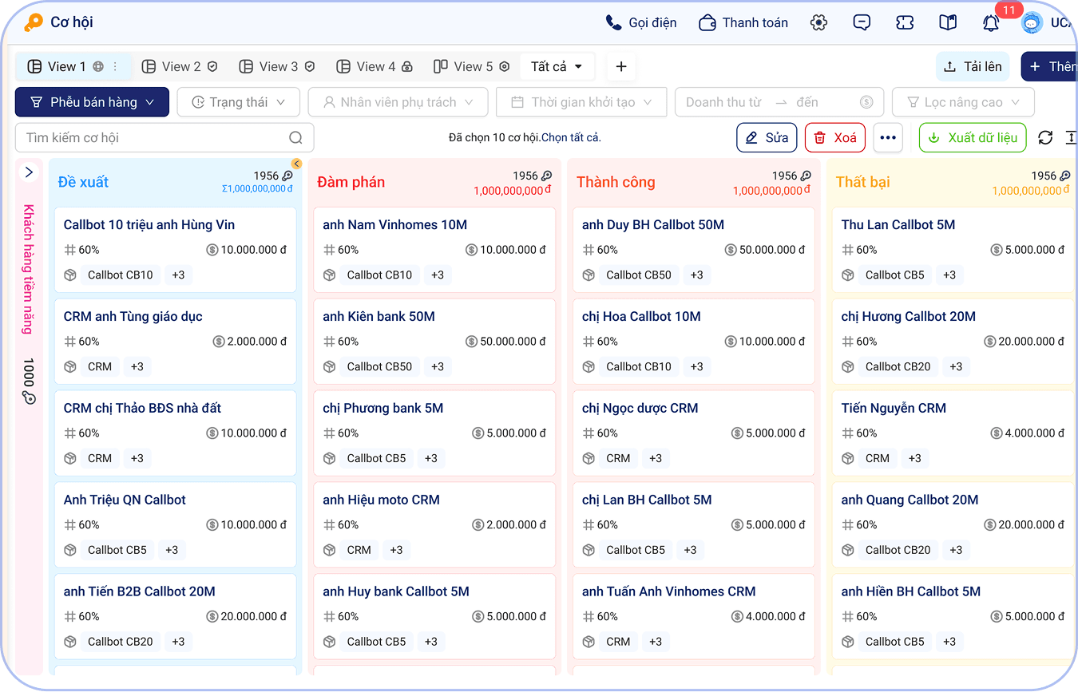Click magnifier icon in opportunity search box

tap(296, 138)
